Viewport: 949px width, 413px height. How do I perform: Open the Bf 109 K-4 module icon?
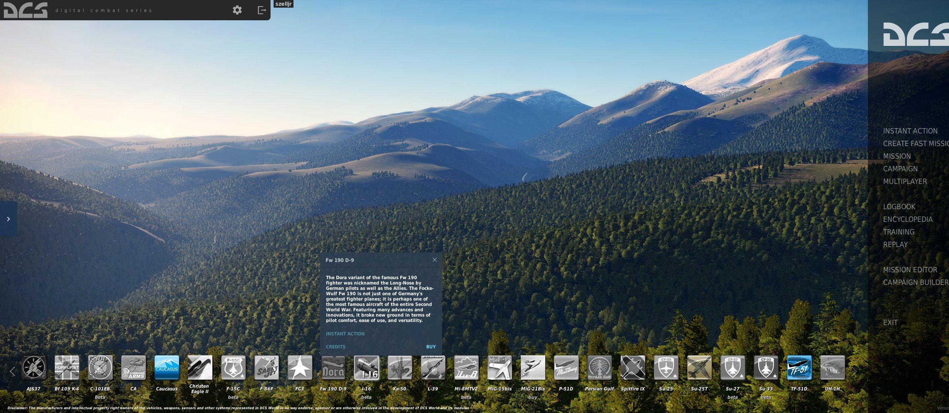point(67,367)
